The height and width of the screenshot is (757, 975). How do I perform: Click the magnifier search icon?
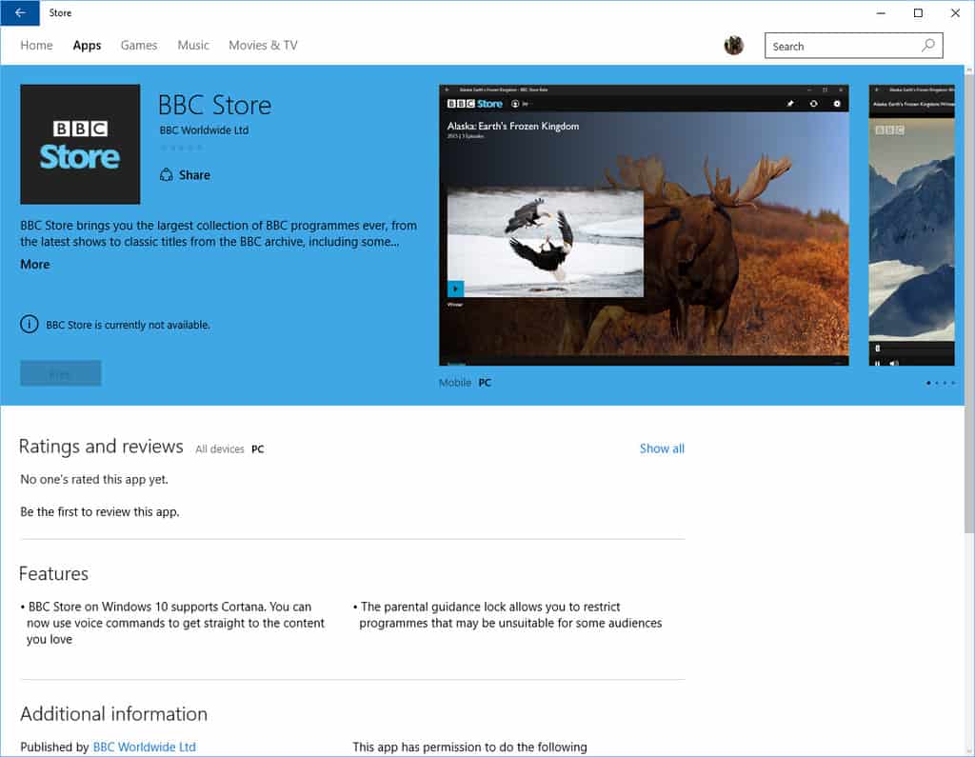point(928,46)
